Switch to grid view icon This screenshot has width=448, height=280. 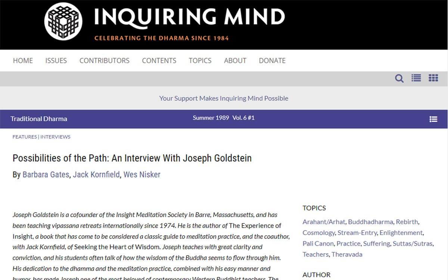coord(433,78)
